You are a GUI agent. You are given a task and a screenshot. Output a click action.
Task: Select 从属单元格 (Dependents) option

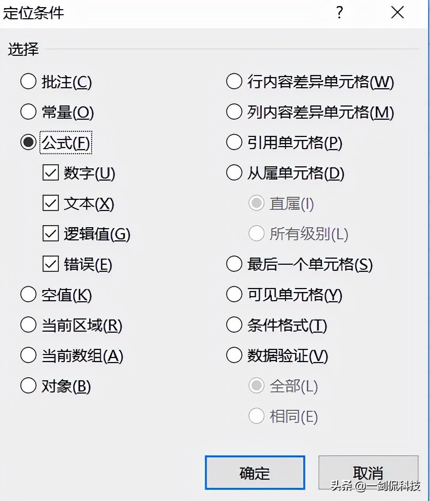click(x=234, y=173)
